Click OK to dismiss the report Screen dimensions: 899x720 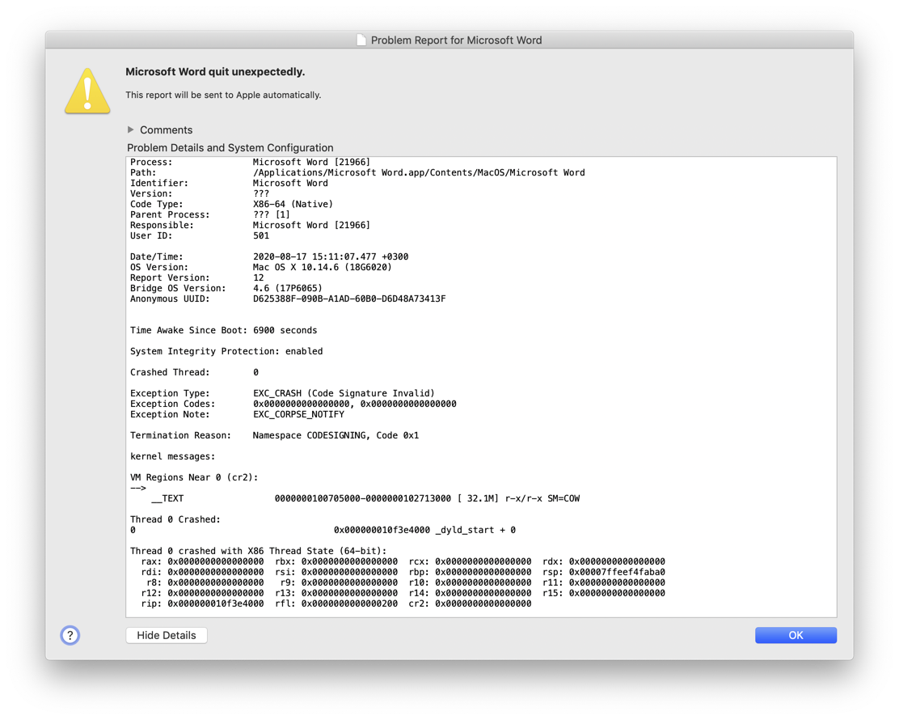pyautogui.click(x=796, y=635)
